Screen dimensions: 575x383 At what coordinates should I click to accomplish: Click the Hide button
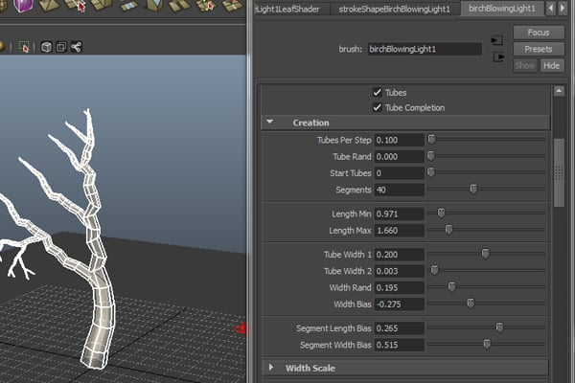click(551, 65)
